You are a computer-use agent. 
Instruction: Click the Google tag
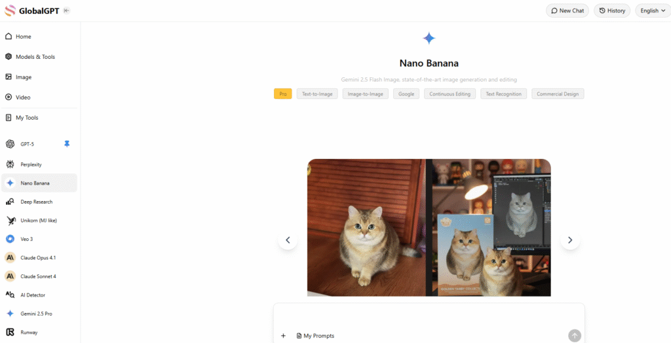(x=406, y=94)
